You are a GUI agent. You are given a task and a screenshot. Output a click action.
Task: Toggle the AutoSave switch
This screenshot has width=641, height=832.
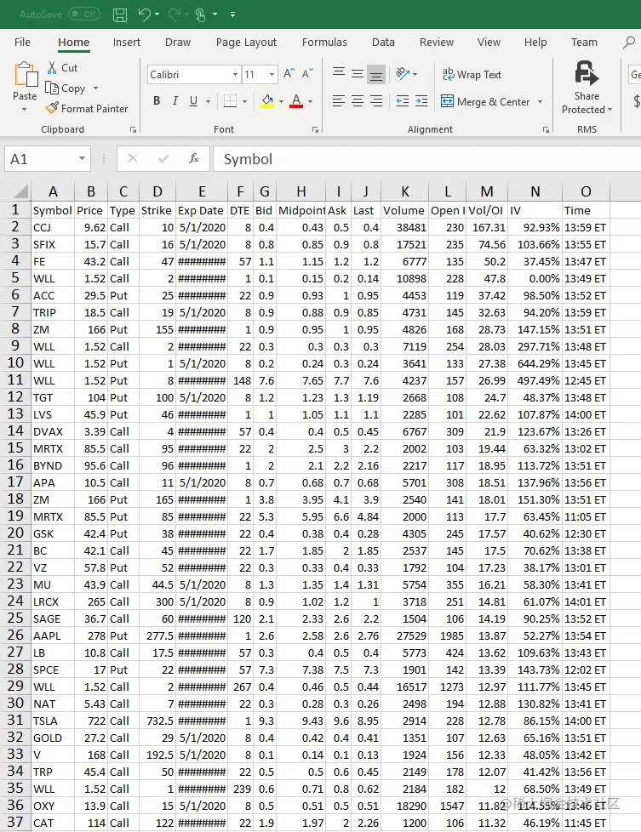point(84,14)
